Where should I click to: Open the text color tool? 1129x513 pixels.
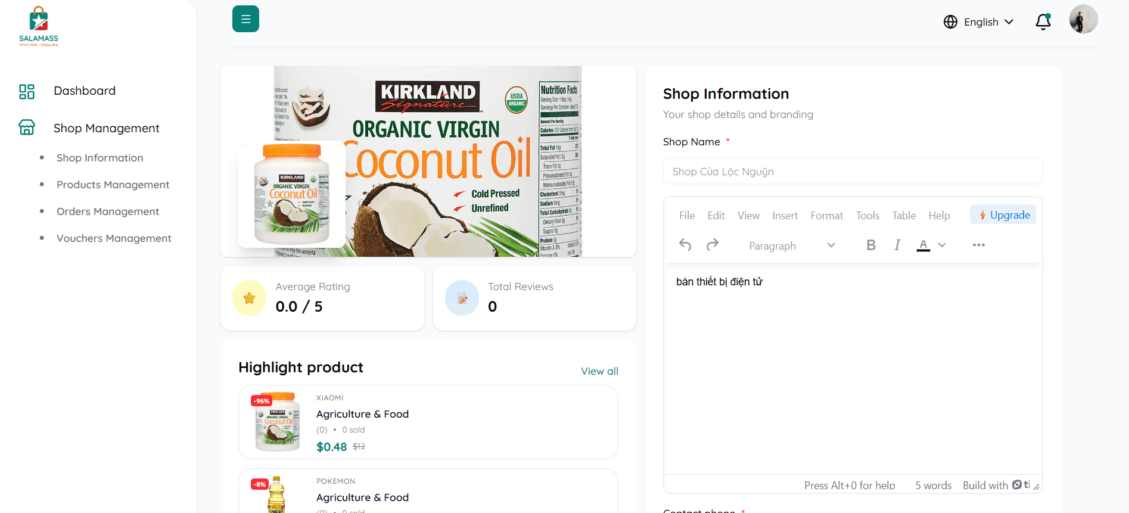point(923,245)
